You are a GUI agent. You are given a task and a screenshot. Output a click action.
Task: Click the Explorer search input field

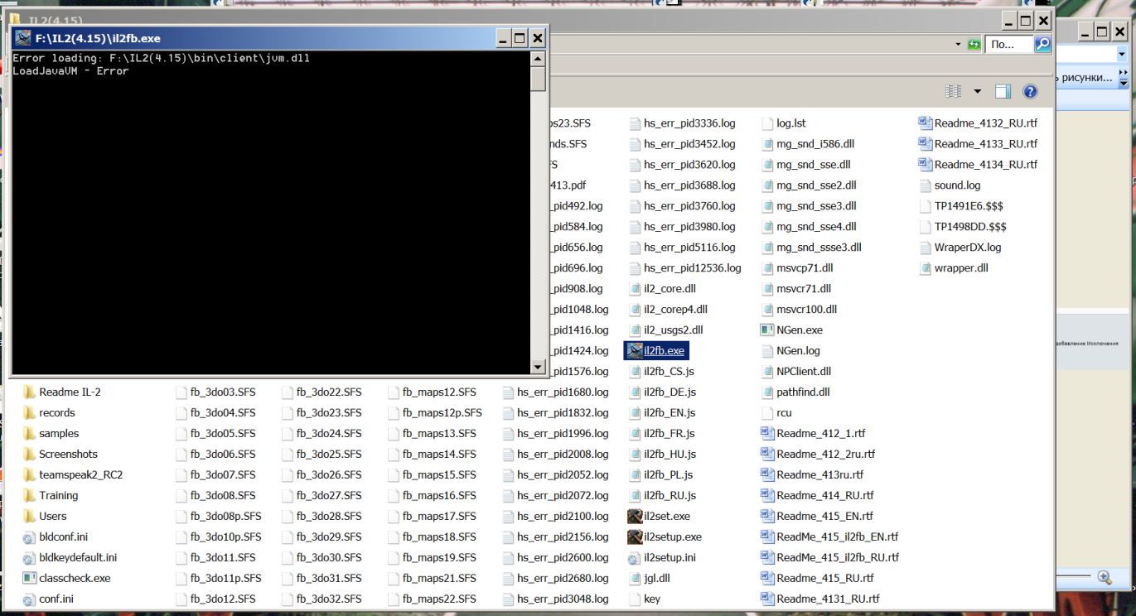(1009, 45)
